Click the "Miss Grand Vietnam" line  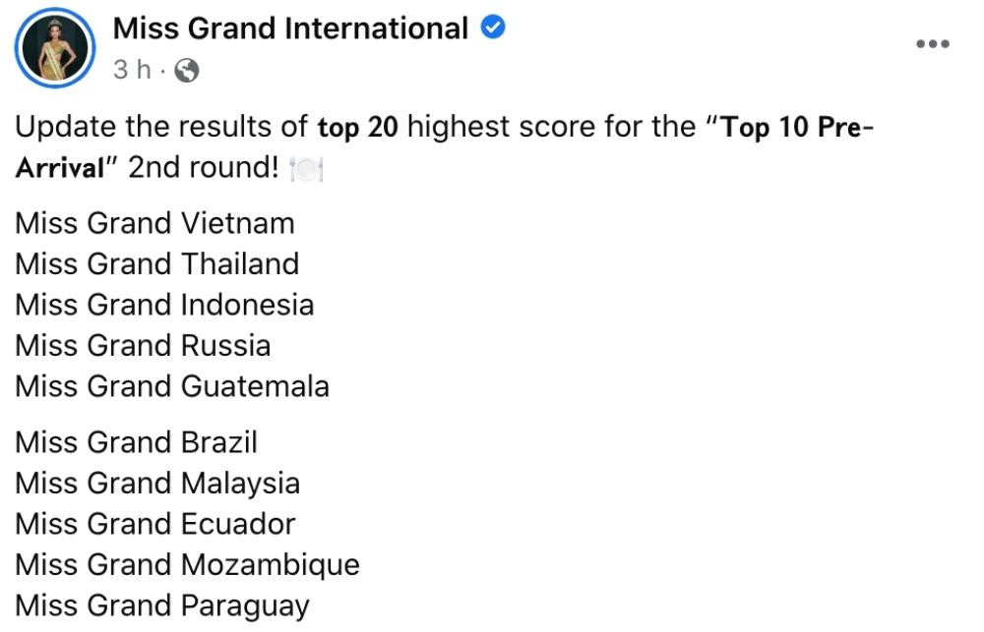point(154,223)
